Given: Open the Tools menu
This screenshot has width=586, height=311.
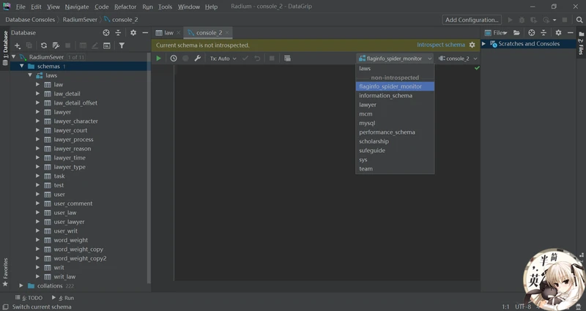Looking at the screenshot, I should 165,7.
